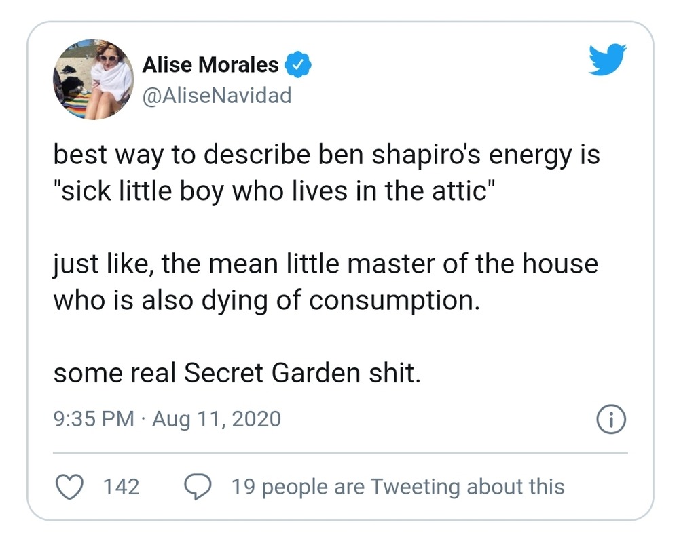
Task: Open "19 people are Tweeting about this"
Action: coord(397,486)
